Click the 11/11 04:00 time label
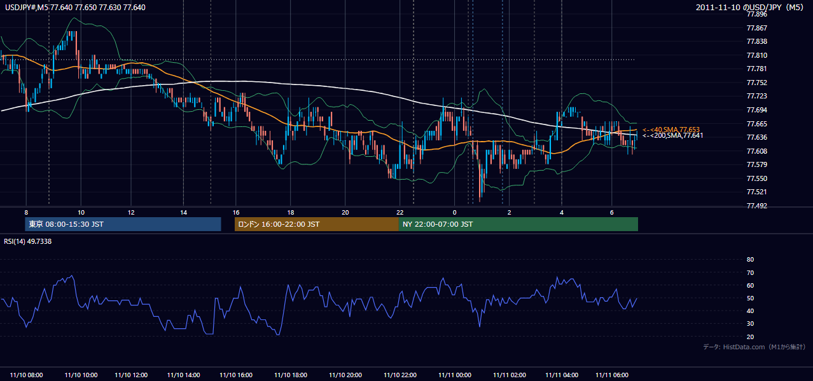 (562, 375)
